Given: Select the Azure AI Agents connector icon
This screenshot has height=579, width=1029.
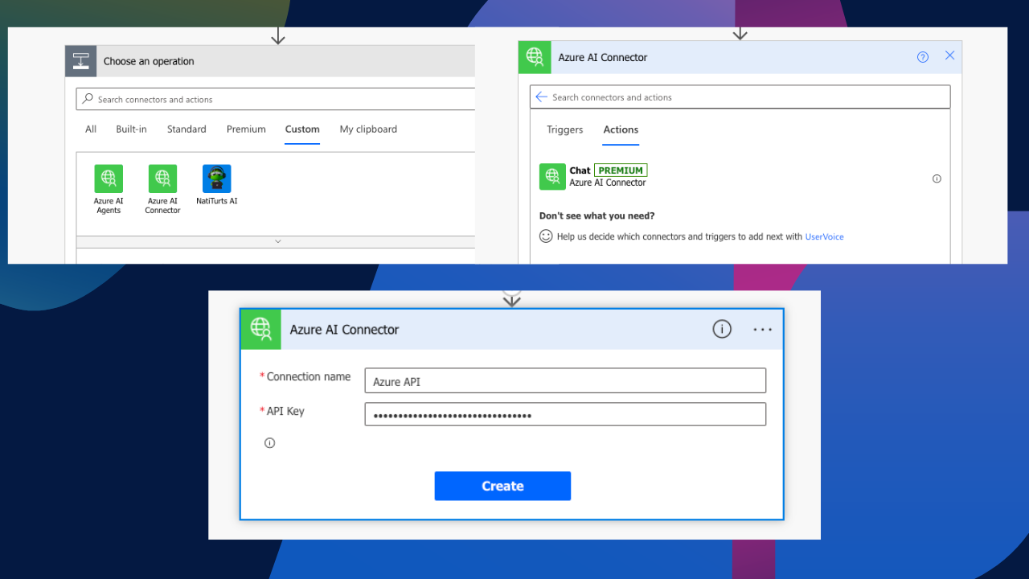Looking at the screenshot, I should (109, 179).
